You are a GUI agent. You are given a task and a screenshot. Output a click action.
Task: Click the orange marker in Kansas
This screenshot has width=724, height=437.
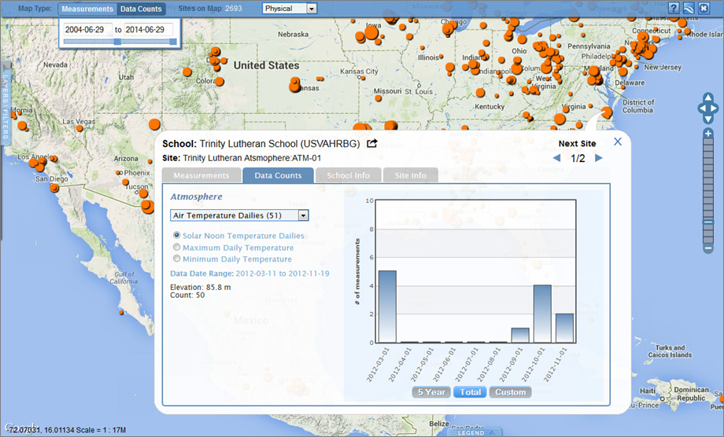295,86
